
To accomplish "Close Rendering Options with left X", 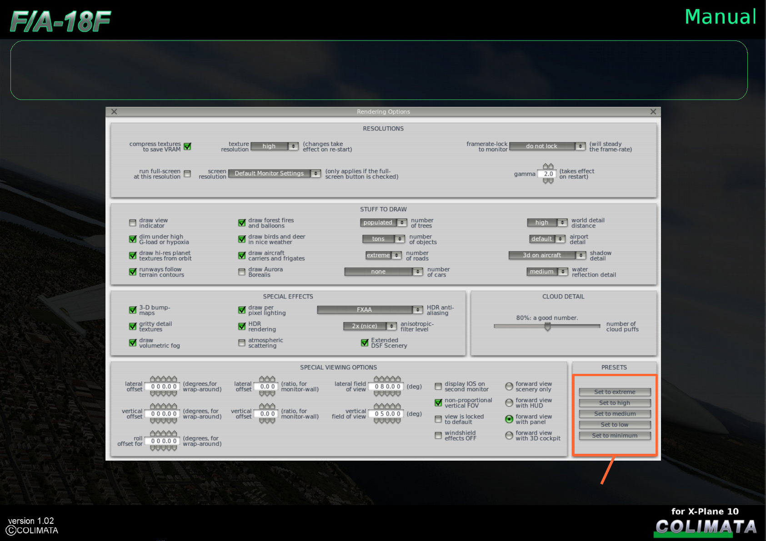I will [114, 112].
